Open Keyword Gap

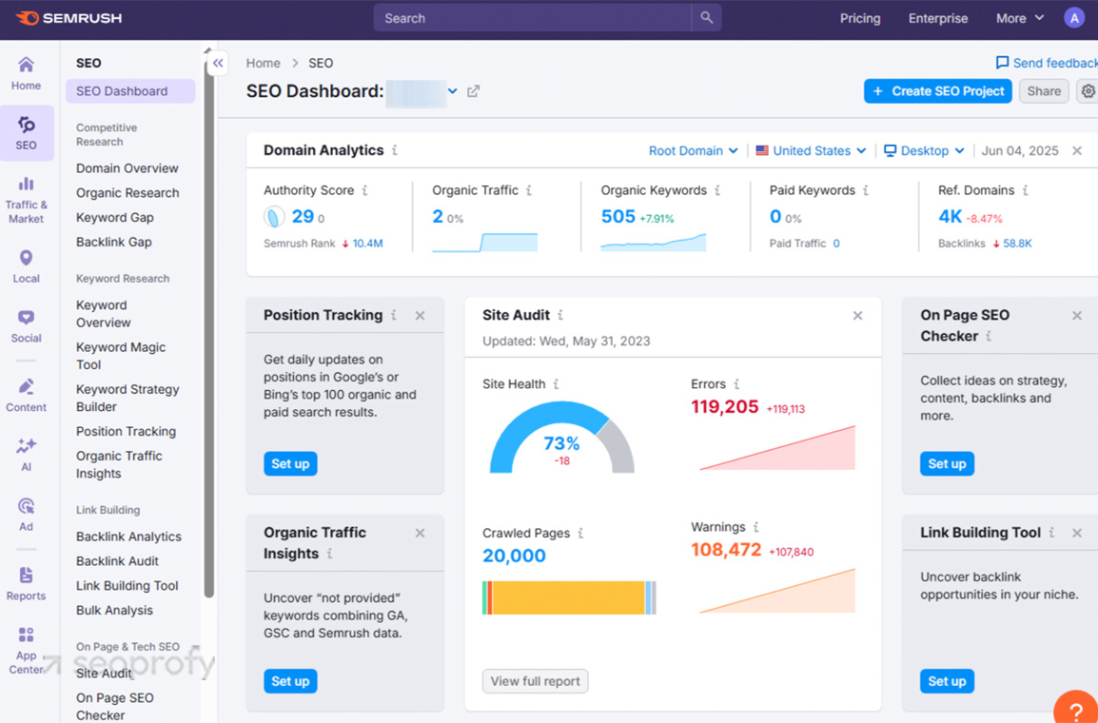(x=115, y=217)
